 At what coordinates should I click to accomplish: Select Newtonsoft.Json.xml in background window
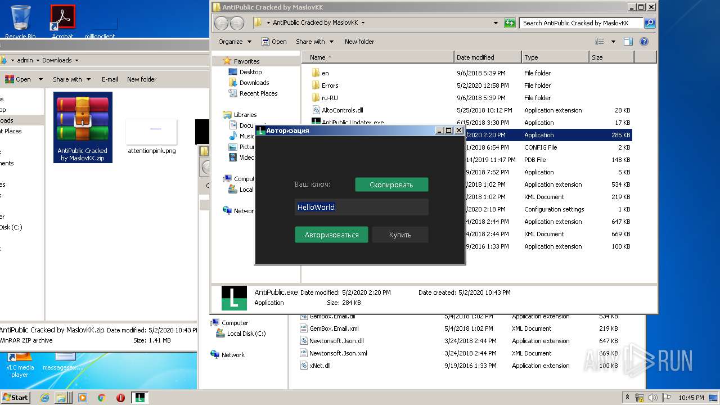pyautogui.click(x=338, y=353)
